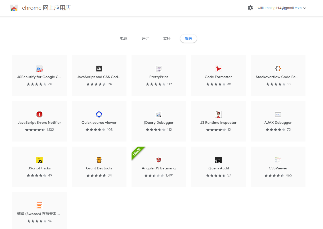
Task: Switch to the 评价 tab
Action: tap(145, 39)
